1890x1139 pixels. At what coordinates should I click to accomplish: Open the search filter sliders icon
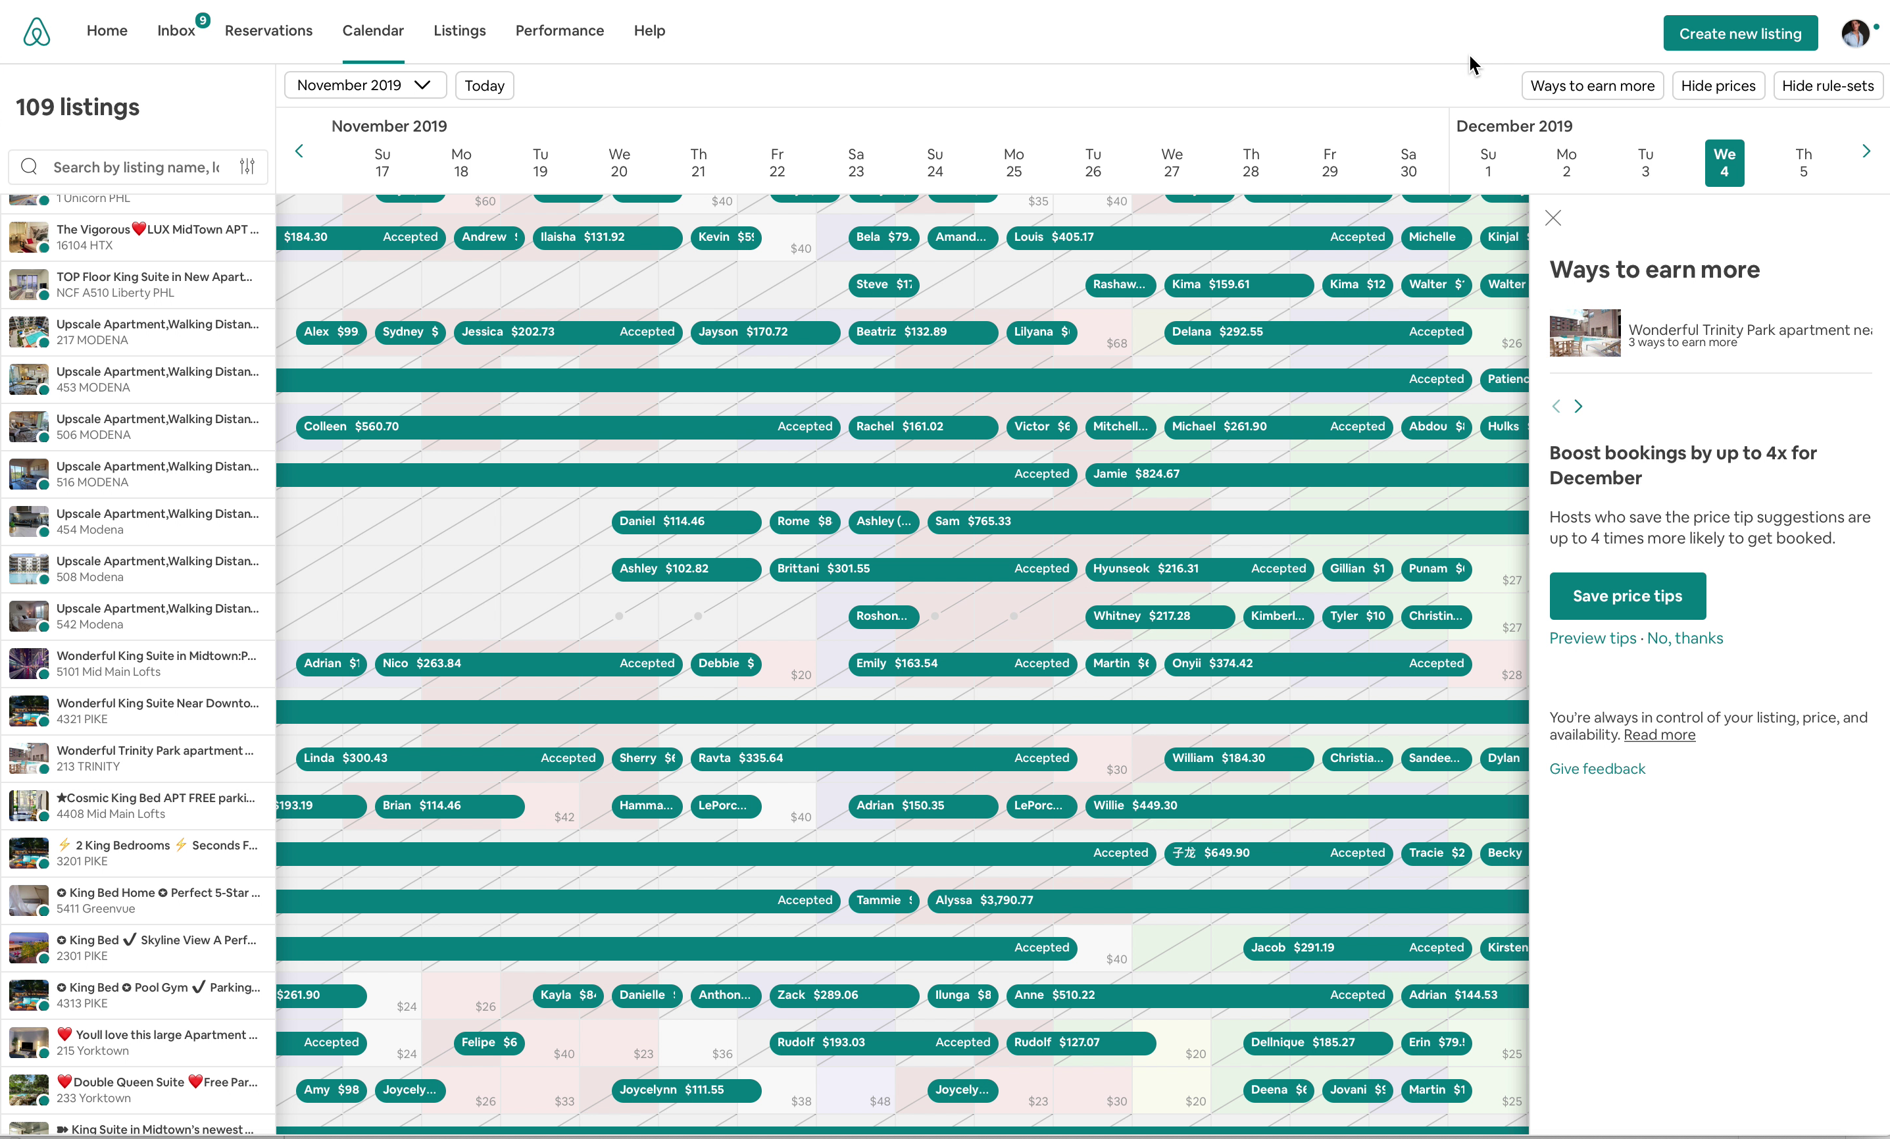coord(247,166)
